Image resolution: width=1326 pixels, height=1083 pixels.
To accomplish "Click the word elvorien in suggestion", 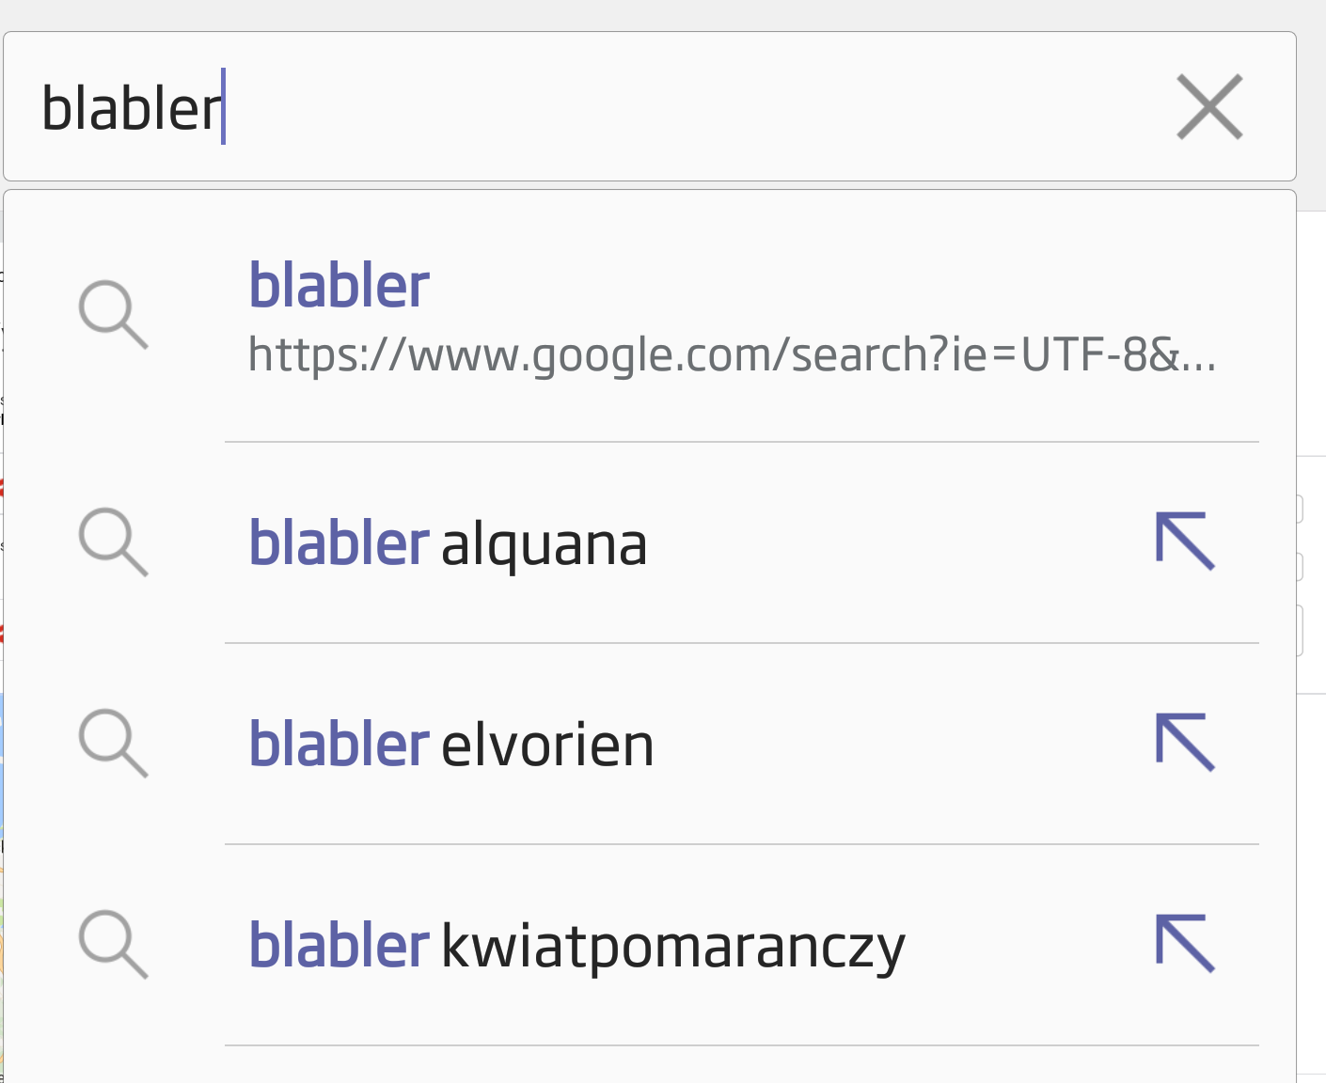I will pyautogui.click(x=547, y=745).
